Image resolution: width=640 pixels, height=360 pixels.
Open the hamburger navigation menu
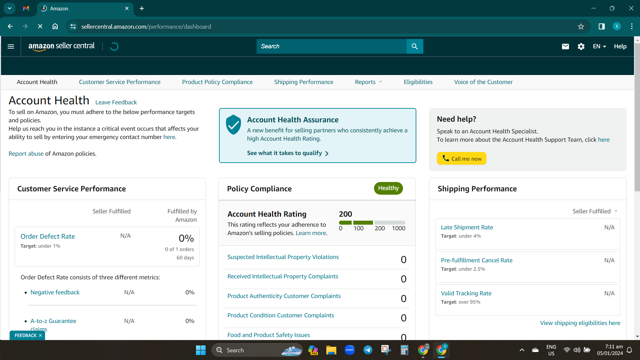click(x=11, y=46)
